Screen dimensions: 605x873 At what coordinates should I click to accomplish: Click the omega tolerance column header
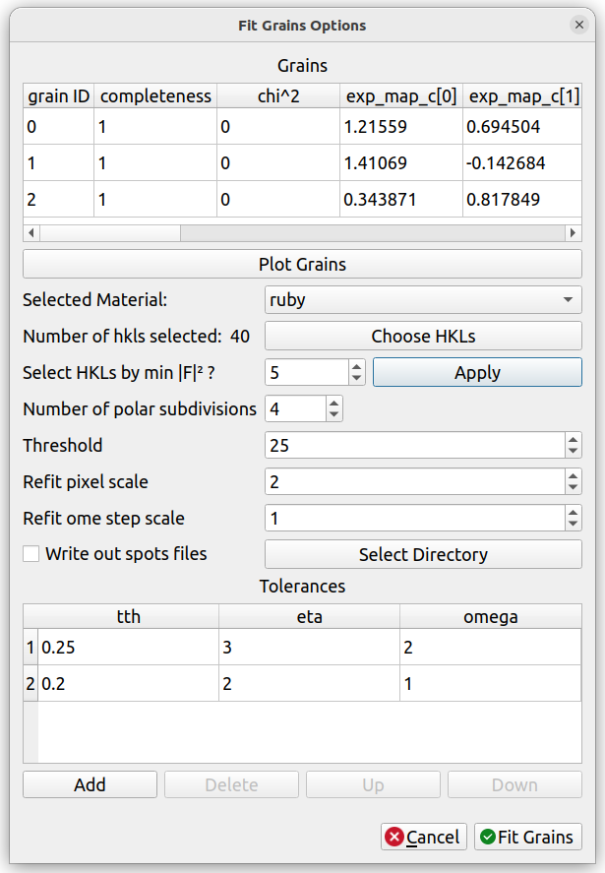coord(491,616)
